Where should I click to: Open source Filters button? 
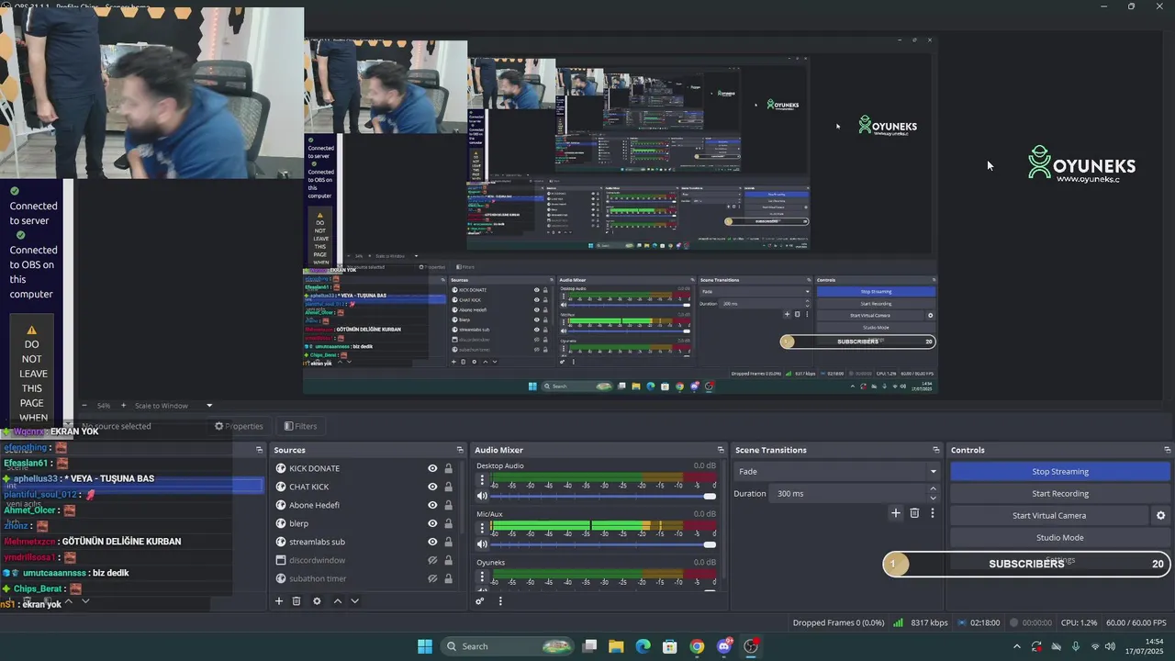click(300, 426)
